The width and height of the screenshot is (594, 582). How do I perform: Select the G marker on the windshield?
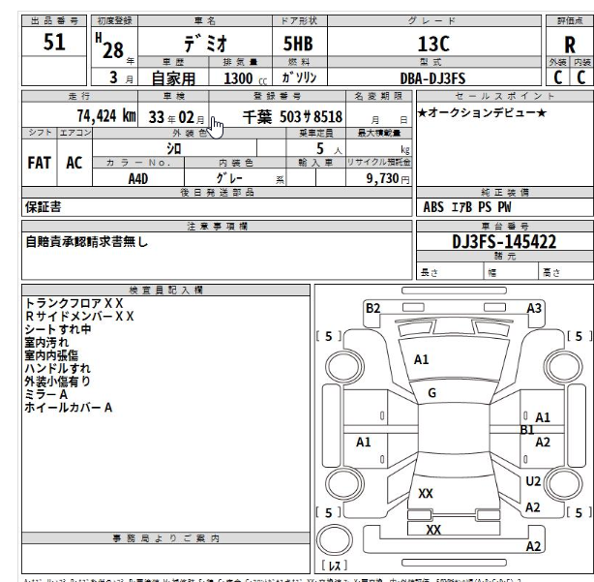[432, 393]
